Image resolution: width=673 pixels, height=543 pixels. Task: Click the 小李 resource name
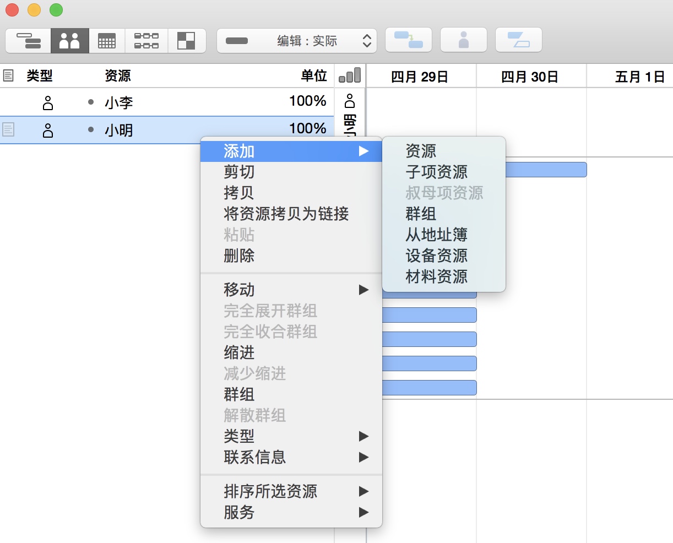point(119,102)
